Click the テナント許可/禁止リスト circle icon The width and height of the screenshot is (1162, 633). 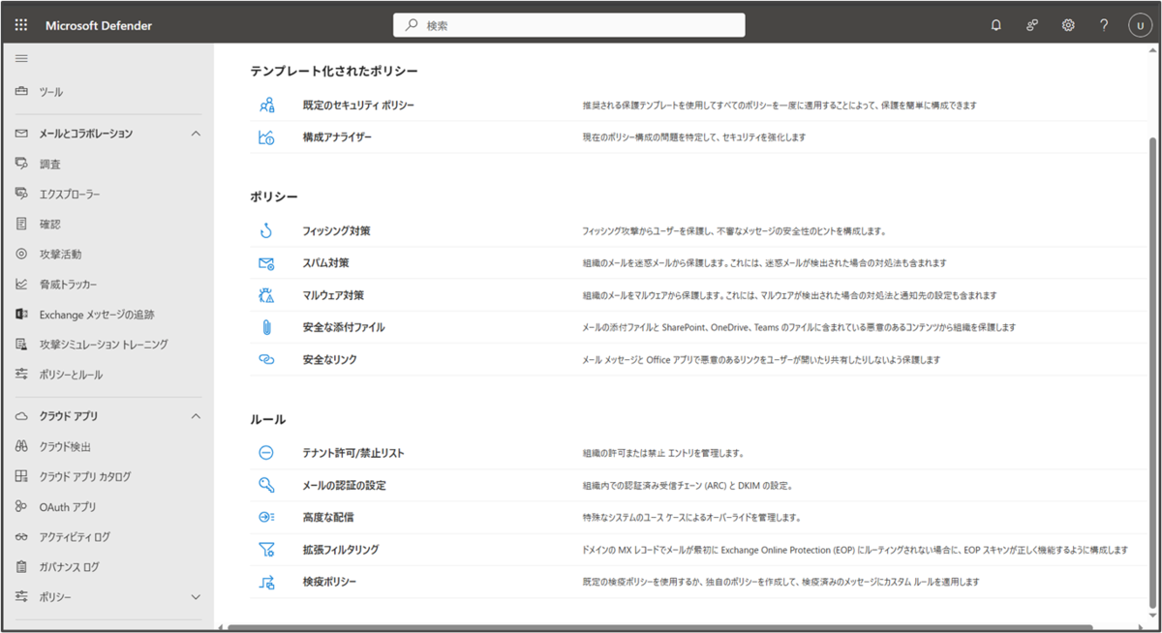(x=266, y=453)
